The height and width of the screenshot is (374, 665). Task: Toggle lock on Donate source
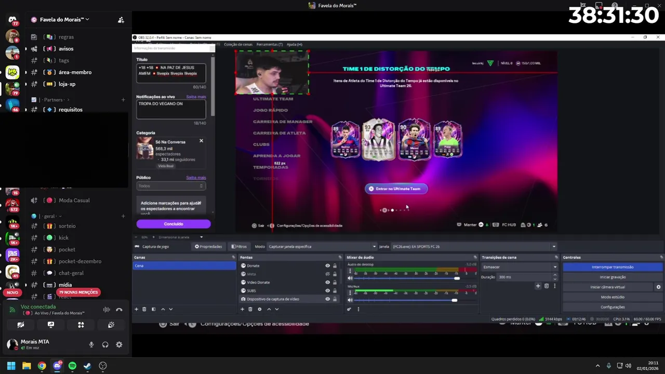[335, 265]
